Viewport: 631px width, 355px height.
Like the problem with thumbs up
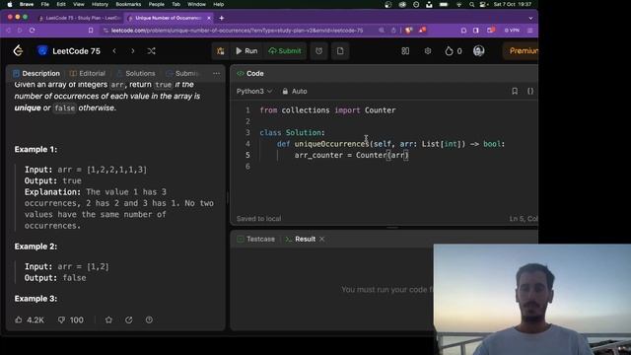pyautogui.click(x=30, y=319)
